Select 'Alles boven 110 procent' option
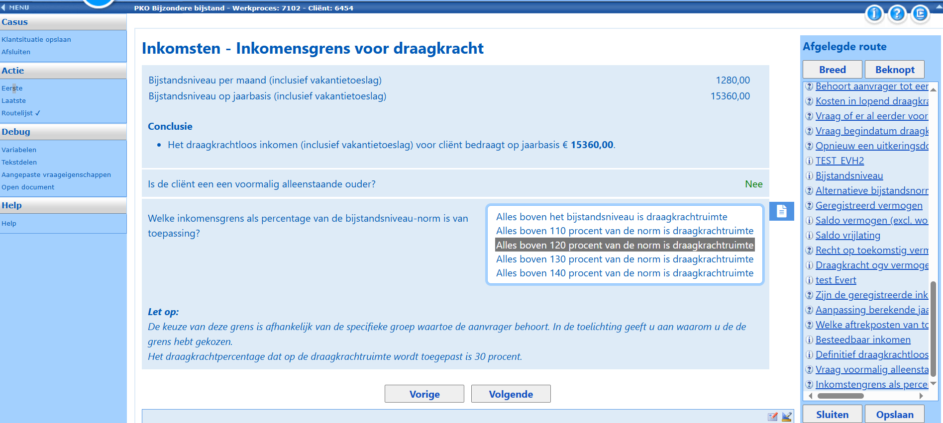The image size is (943, 423). pos(625,231)
